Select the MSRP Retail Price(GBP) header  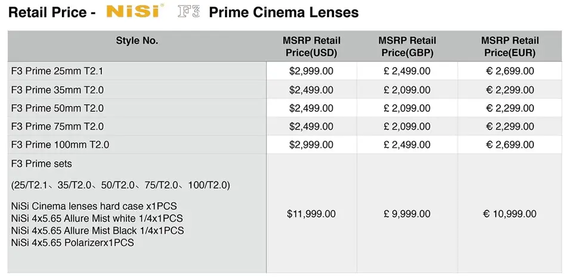(x=407, y=46)
